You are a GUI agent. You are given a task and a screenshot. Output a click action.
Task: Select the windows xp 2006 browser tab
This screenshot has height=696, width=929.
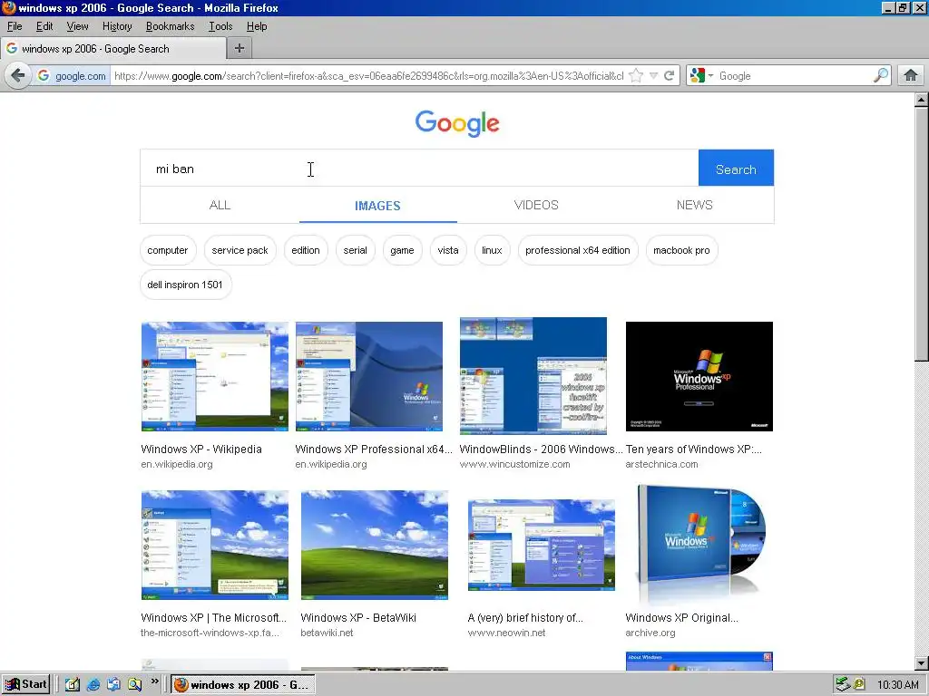pyautogui.click(x=112, y=49)
